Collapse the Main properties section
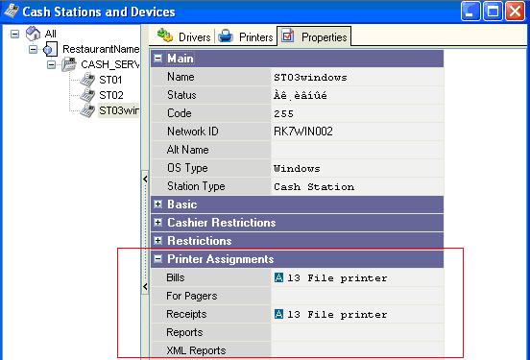The image size is (530, 360). 157,59
